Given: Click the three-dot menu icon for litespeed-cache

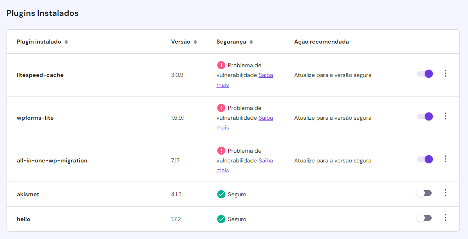Looking at the screenshot, I should point(446,74).
